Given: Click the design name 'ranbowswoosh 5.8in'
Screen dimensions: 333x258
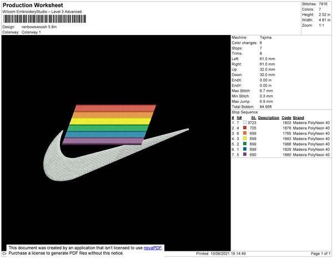Looking at the screenshot, I should (x=39, y=27).
